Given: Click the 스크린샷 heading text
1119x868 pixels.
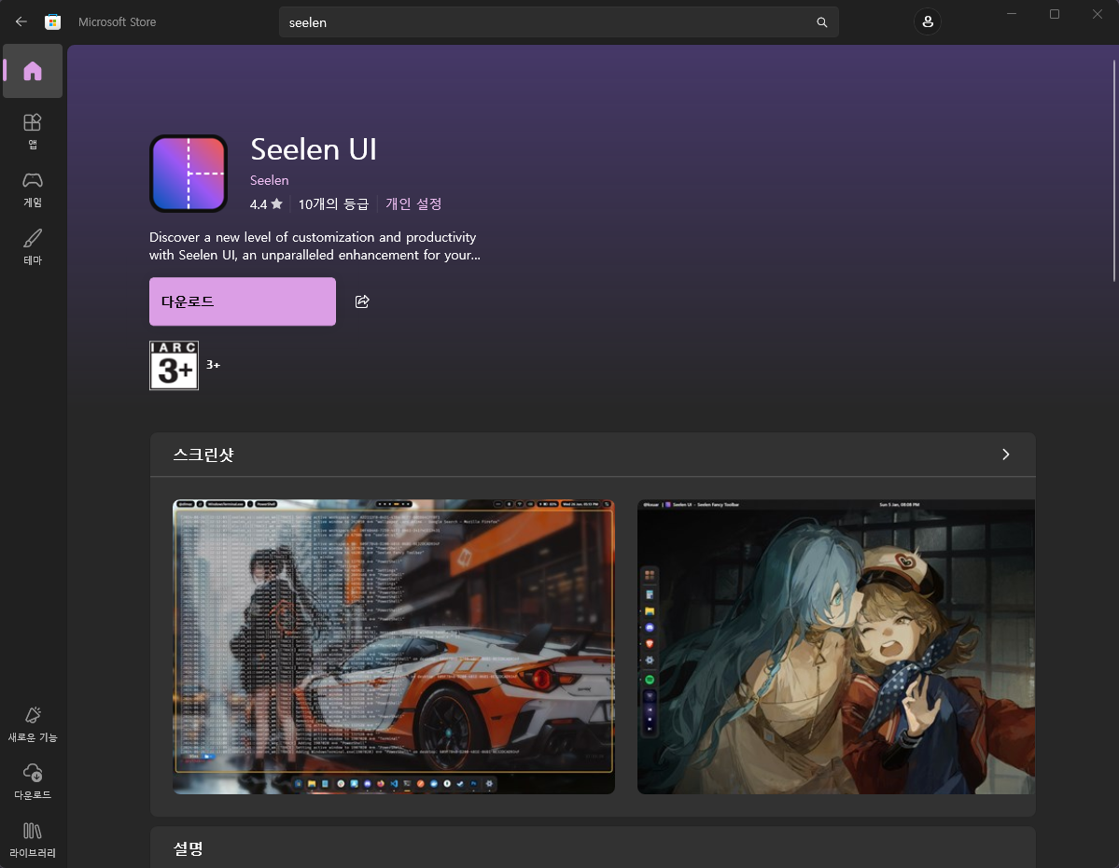Looking at the screenshot, I should coord(203,455).
